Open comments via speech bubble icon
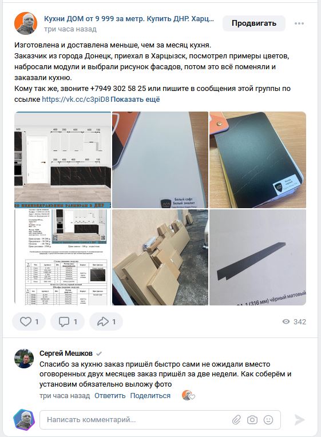The height and width of the screenshot is (437, 321). point(67,321)
